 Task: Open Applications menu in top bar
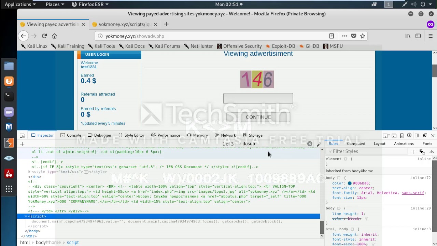tap(20, 4)
